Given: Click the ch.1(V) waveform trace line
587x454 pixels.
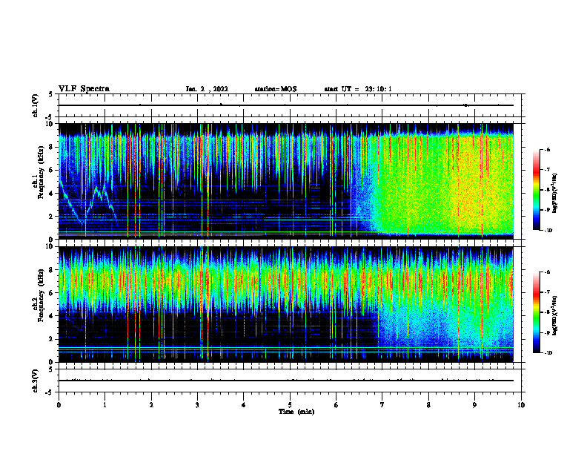Looking at the screenshot, I should [286, 105].
